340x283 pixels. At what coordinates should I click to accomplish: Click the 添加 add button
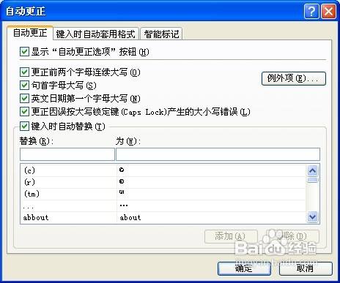(231, 236)
